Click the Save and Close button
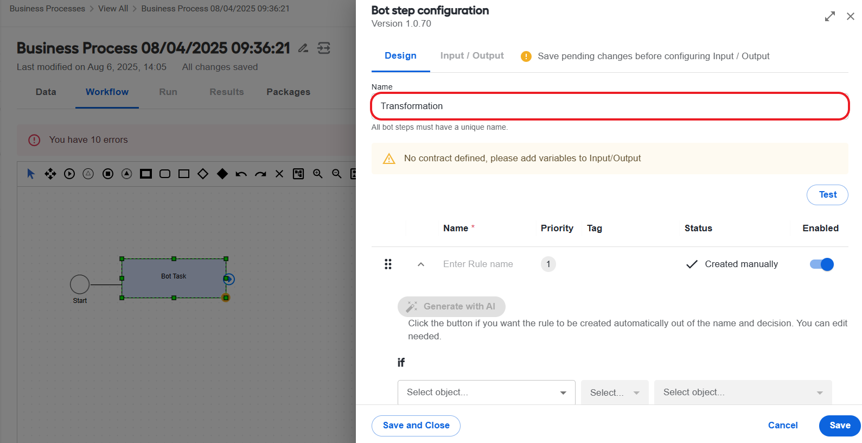Screen dimensions: 862x443 pyautogui.click(x=416, y=426)
